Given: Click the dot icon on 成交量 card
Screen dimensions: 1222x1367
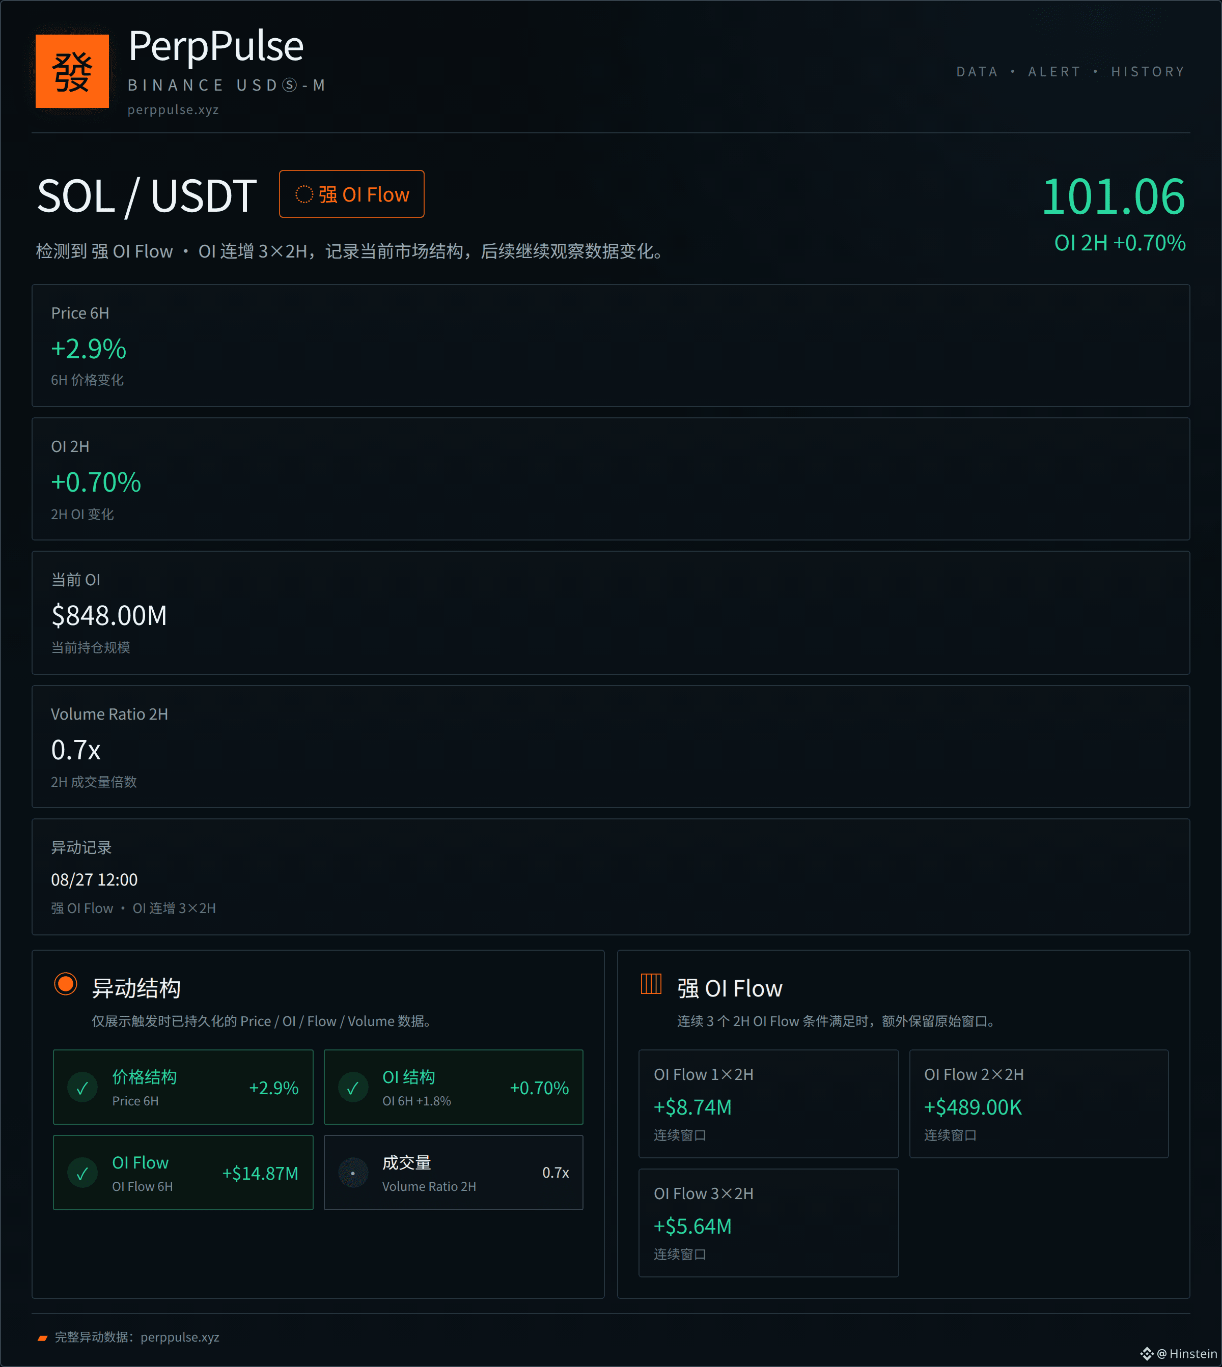Looking at the screenshot, I should point(353,1173).
